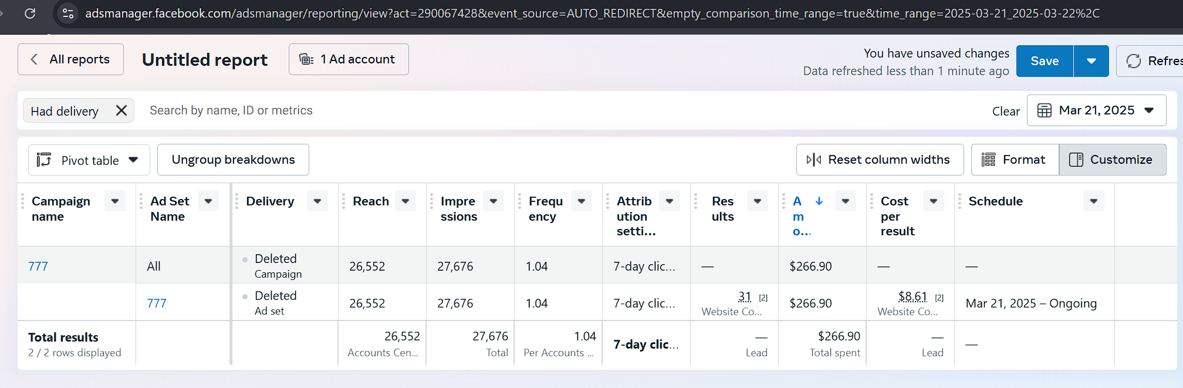Click the drag handle beside Schedule column
The image size is (1183, 388).
(960, 201)
